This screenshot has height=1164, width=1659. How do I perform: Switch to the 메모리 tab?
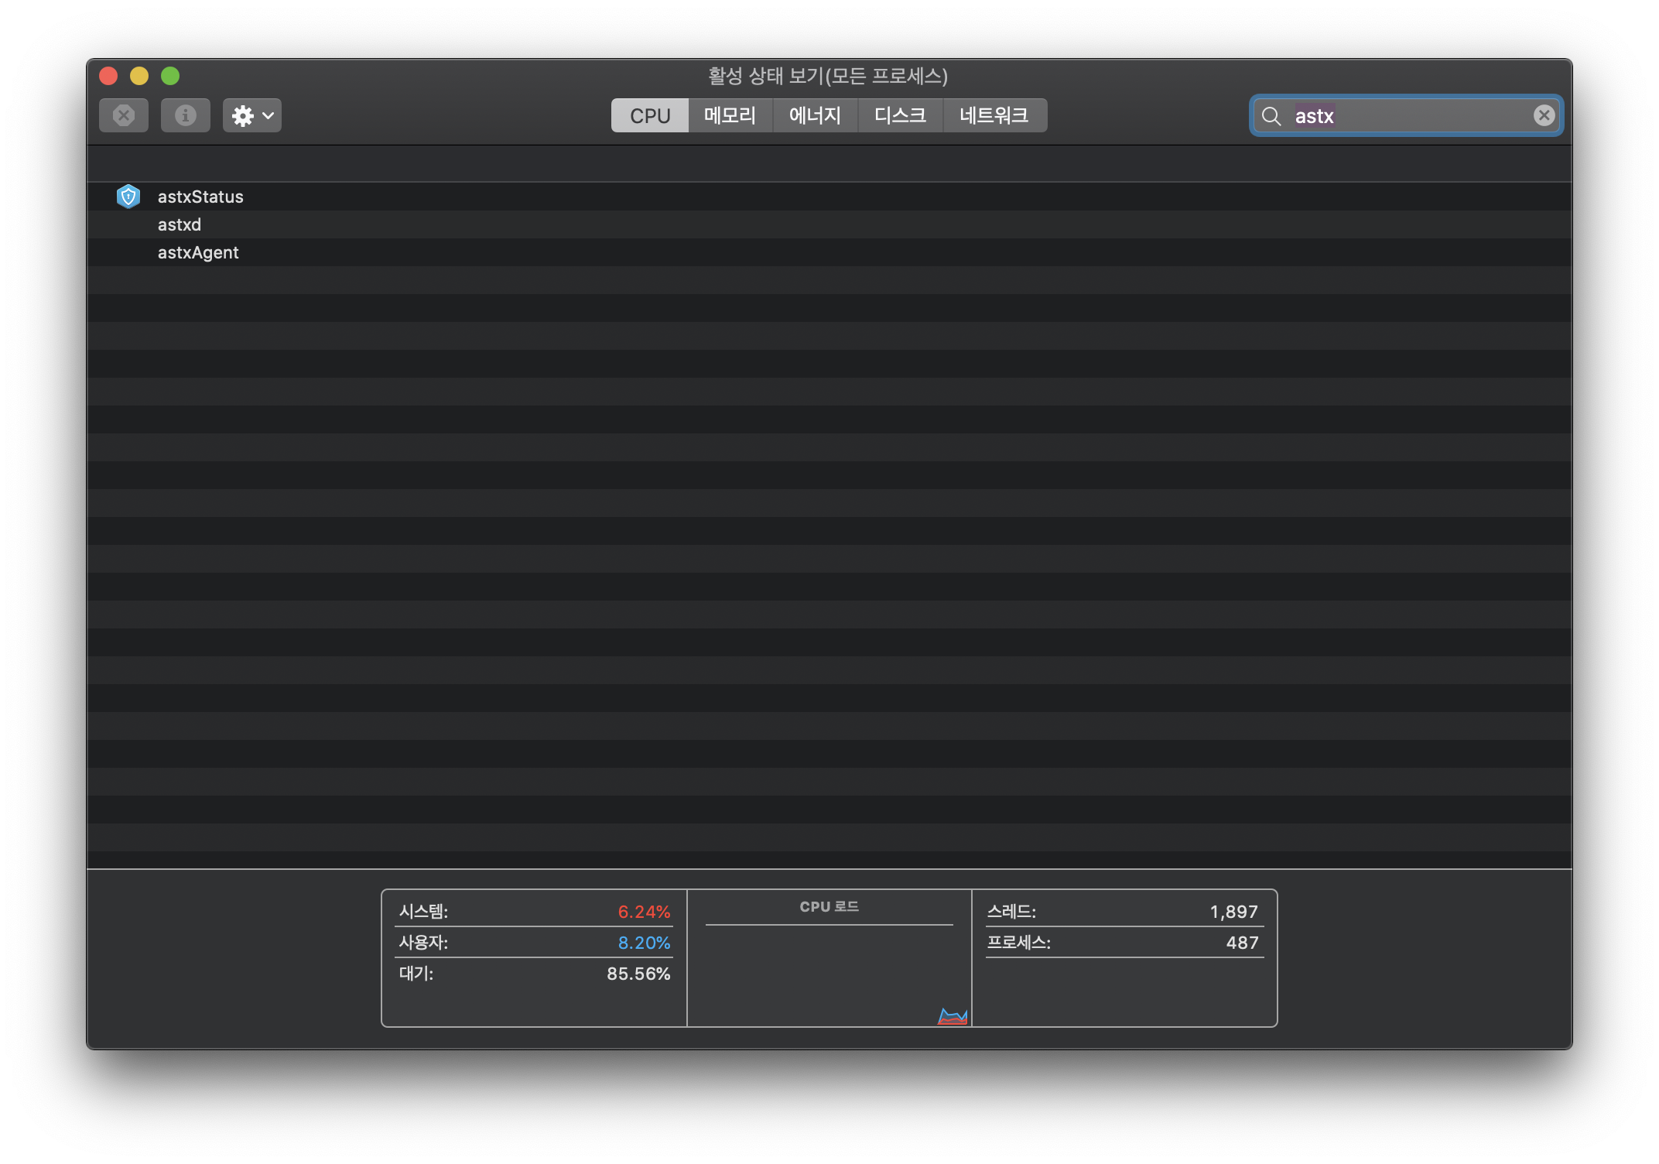click(730, 115)
